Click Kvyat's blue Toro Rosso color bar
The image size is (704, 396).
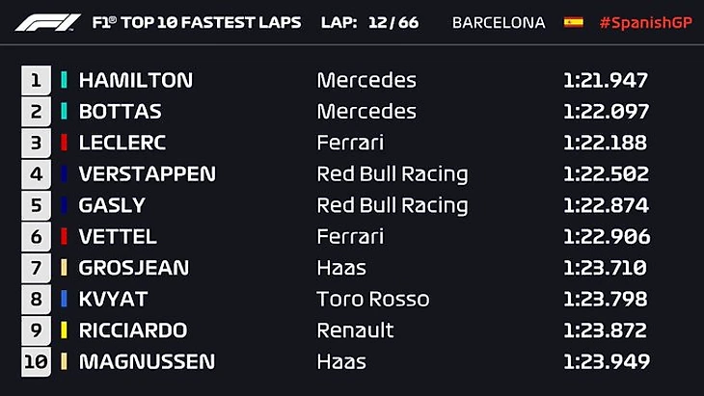[65, 299]
